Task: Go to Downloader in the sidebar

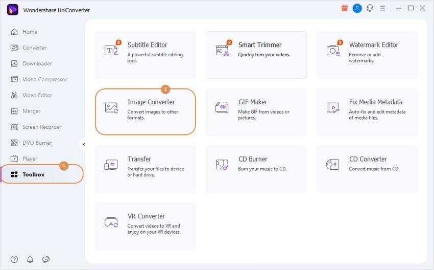Action: [x=37, y=63]
